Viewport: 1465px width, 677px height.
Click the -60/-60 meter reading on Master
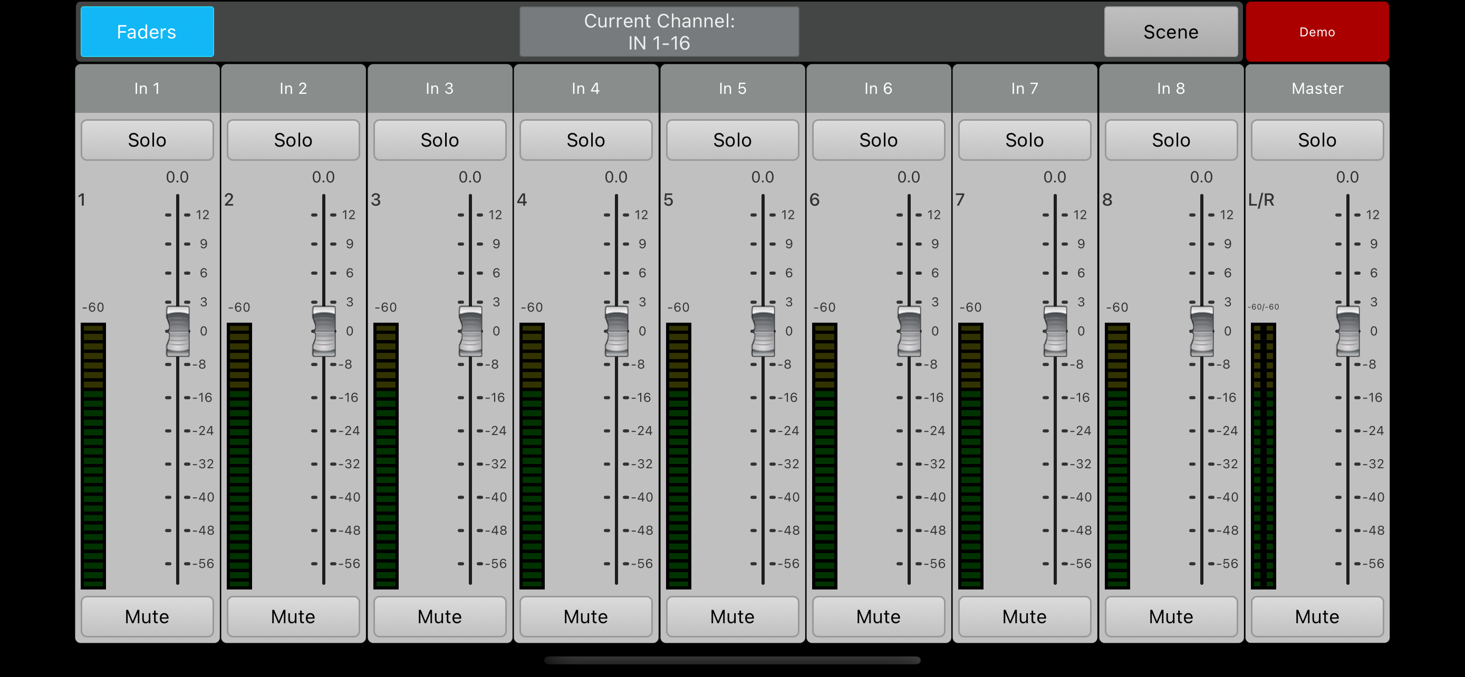[x=1263, y=307]
